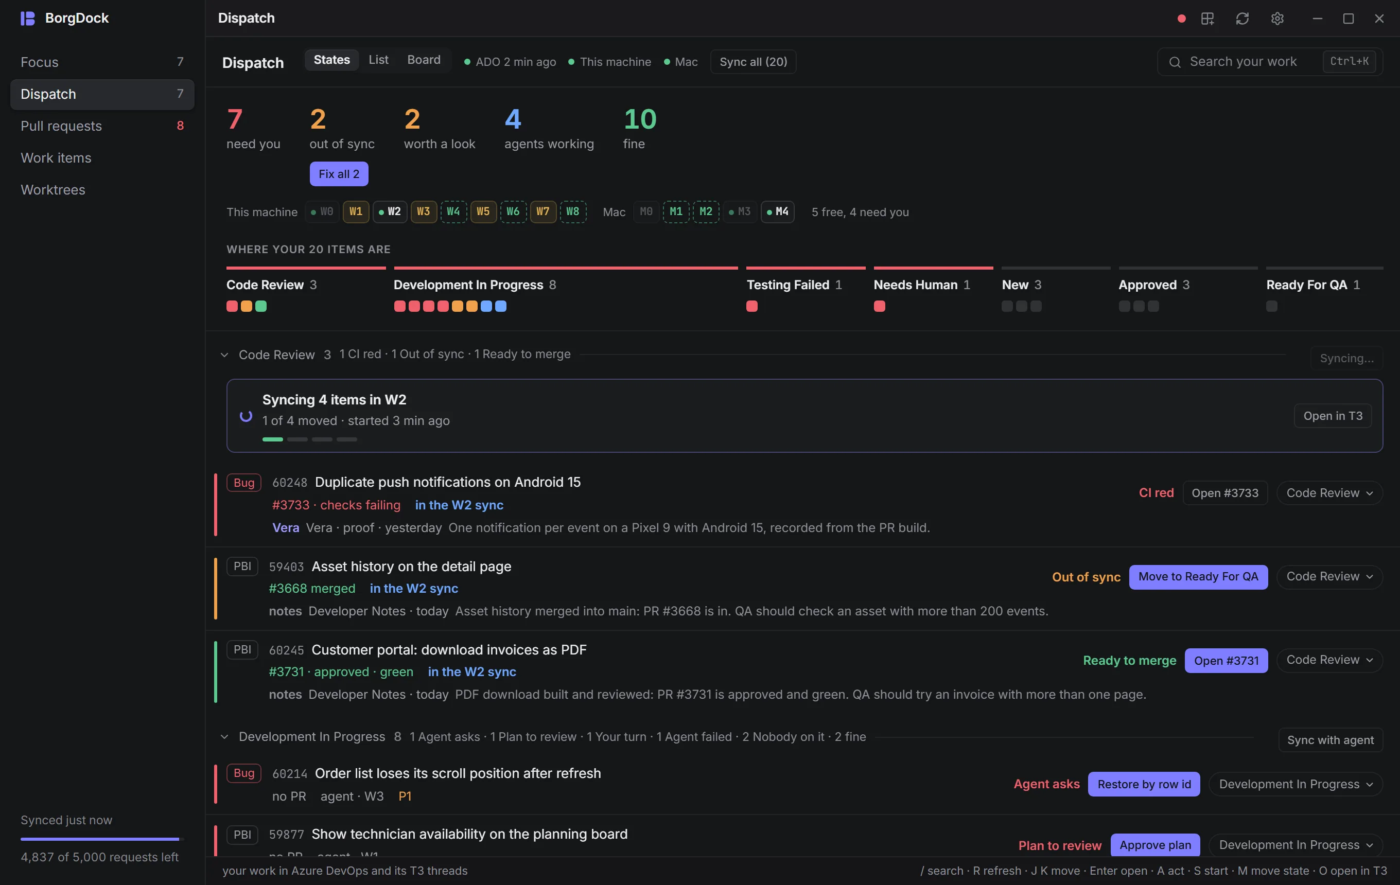
Task: Click the spinner icon in Syncing card
Action: 246,416
